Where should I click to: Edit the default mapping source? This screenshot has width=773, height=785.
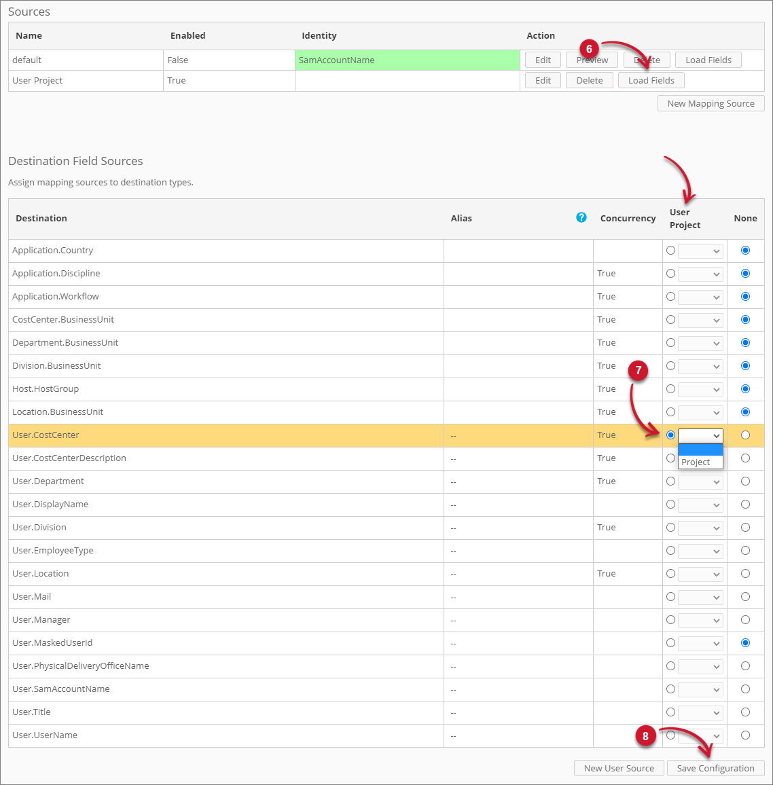coord(542,60)
